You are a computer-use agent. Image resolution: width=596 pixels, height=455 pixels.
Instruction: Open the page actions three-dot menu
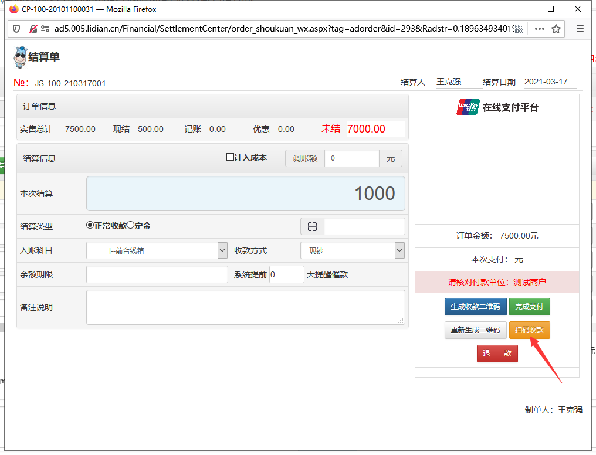tap(539, 29)
